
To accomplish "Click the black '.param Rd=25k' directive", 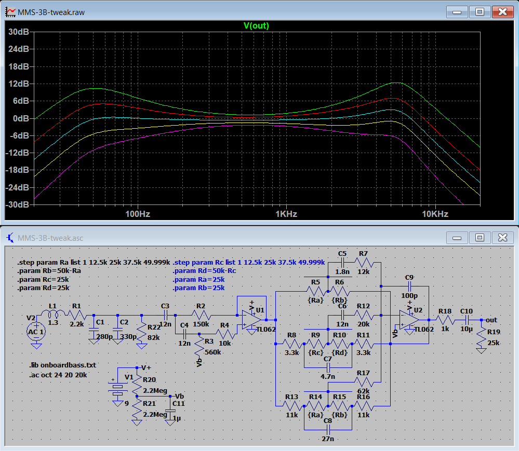I will [x=43, y=288].
